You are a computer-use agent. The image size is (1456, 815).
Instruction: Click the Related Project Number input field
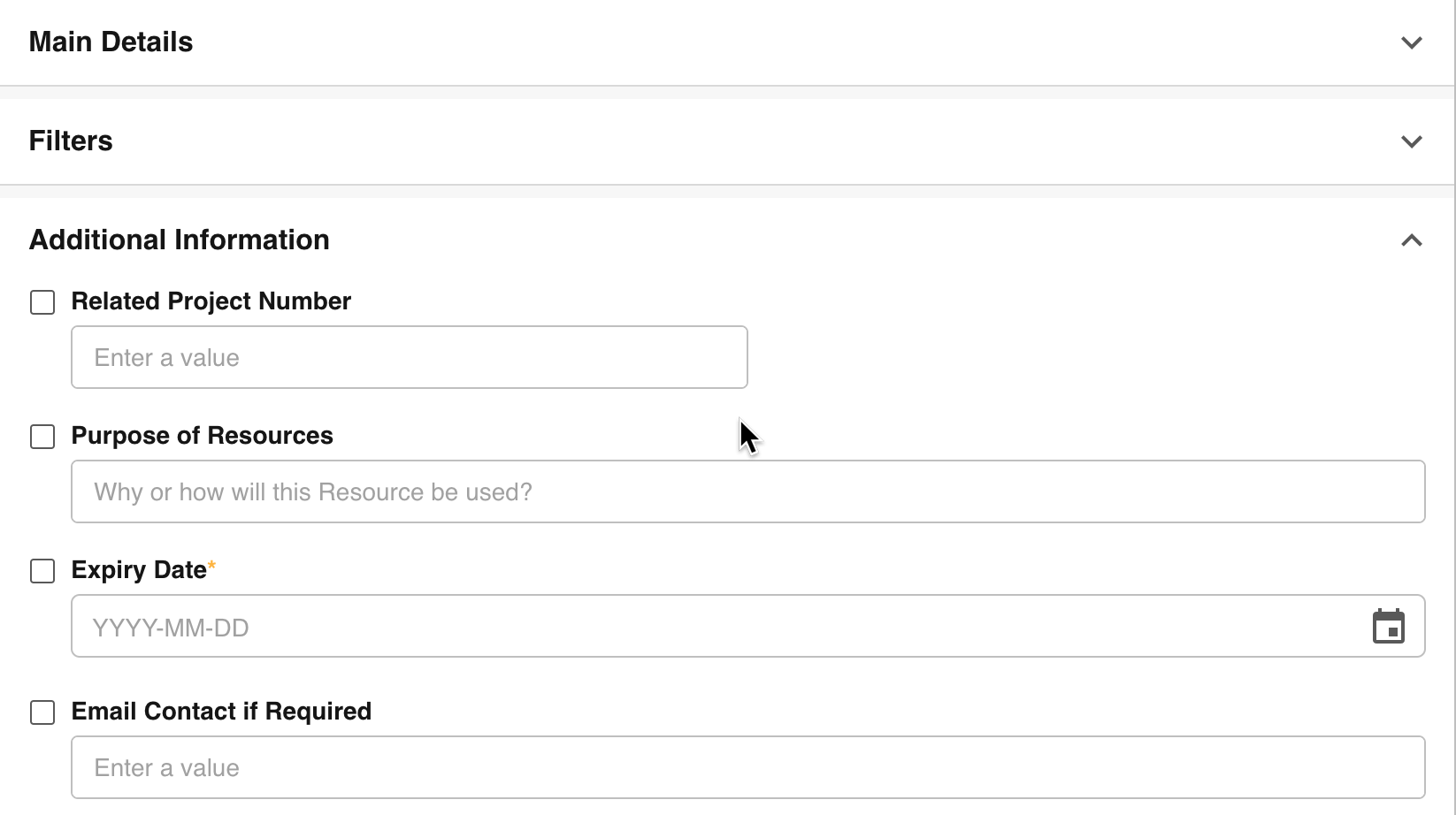[x=409, y=357]
